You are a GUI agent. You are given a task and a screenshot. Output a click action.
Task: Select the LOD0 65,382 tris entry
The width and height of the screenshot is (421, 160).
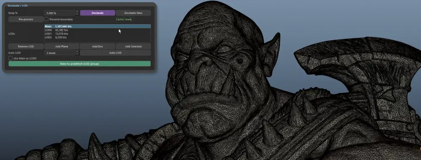pyautogui.click(x=98, y=30)
